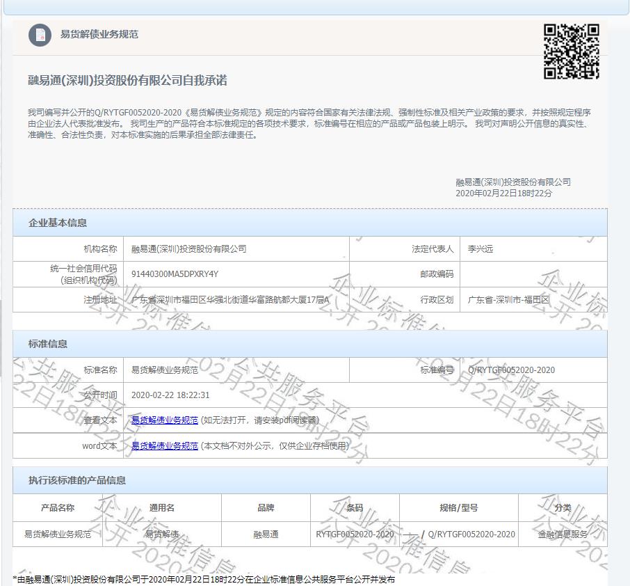Click category cell 金融信息服务

pyautogui.click(x=563, y=534)
